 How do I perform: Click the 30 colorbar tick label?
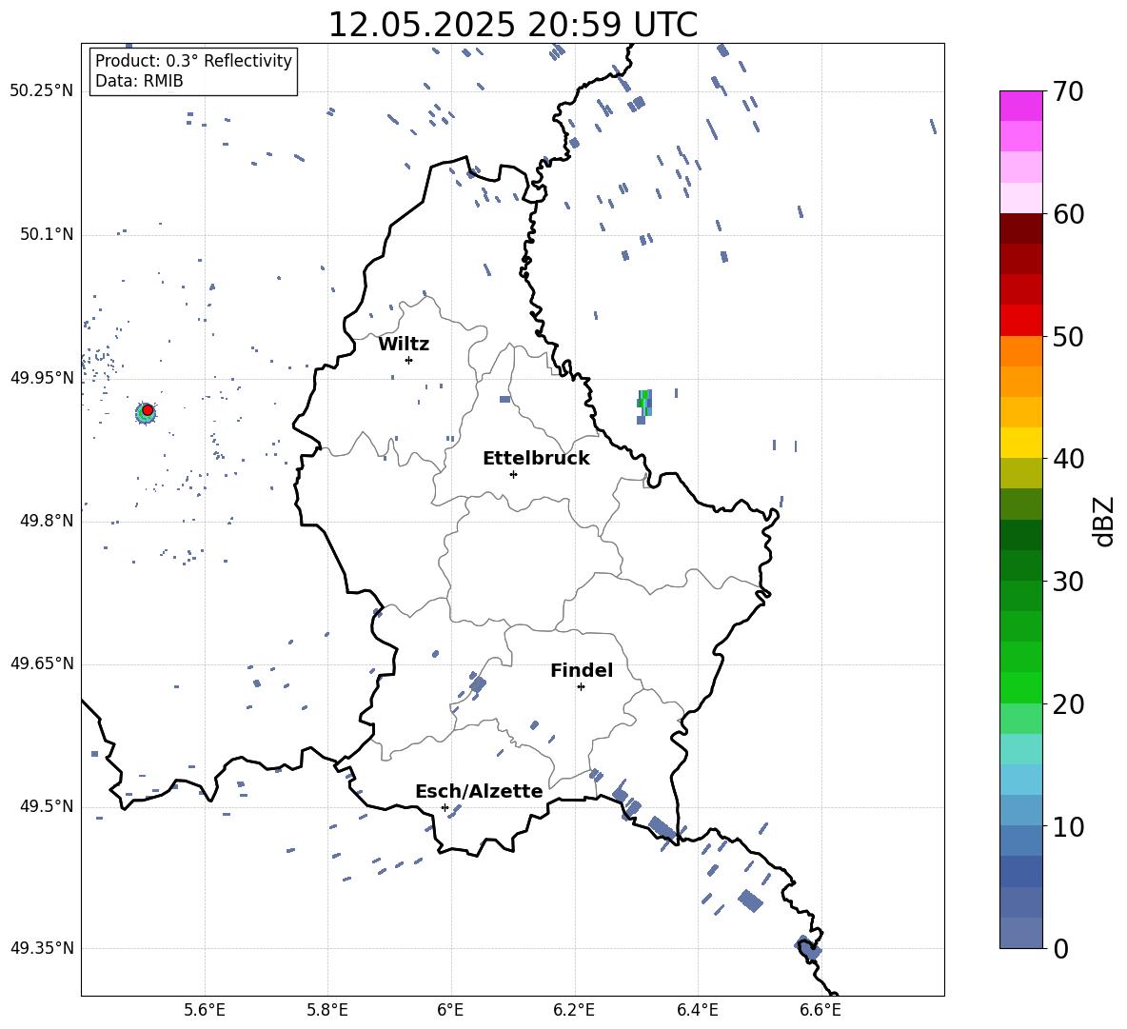click(x=1068, y=582)
